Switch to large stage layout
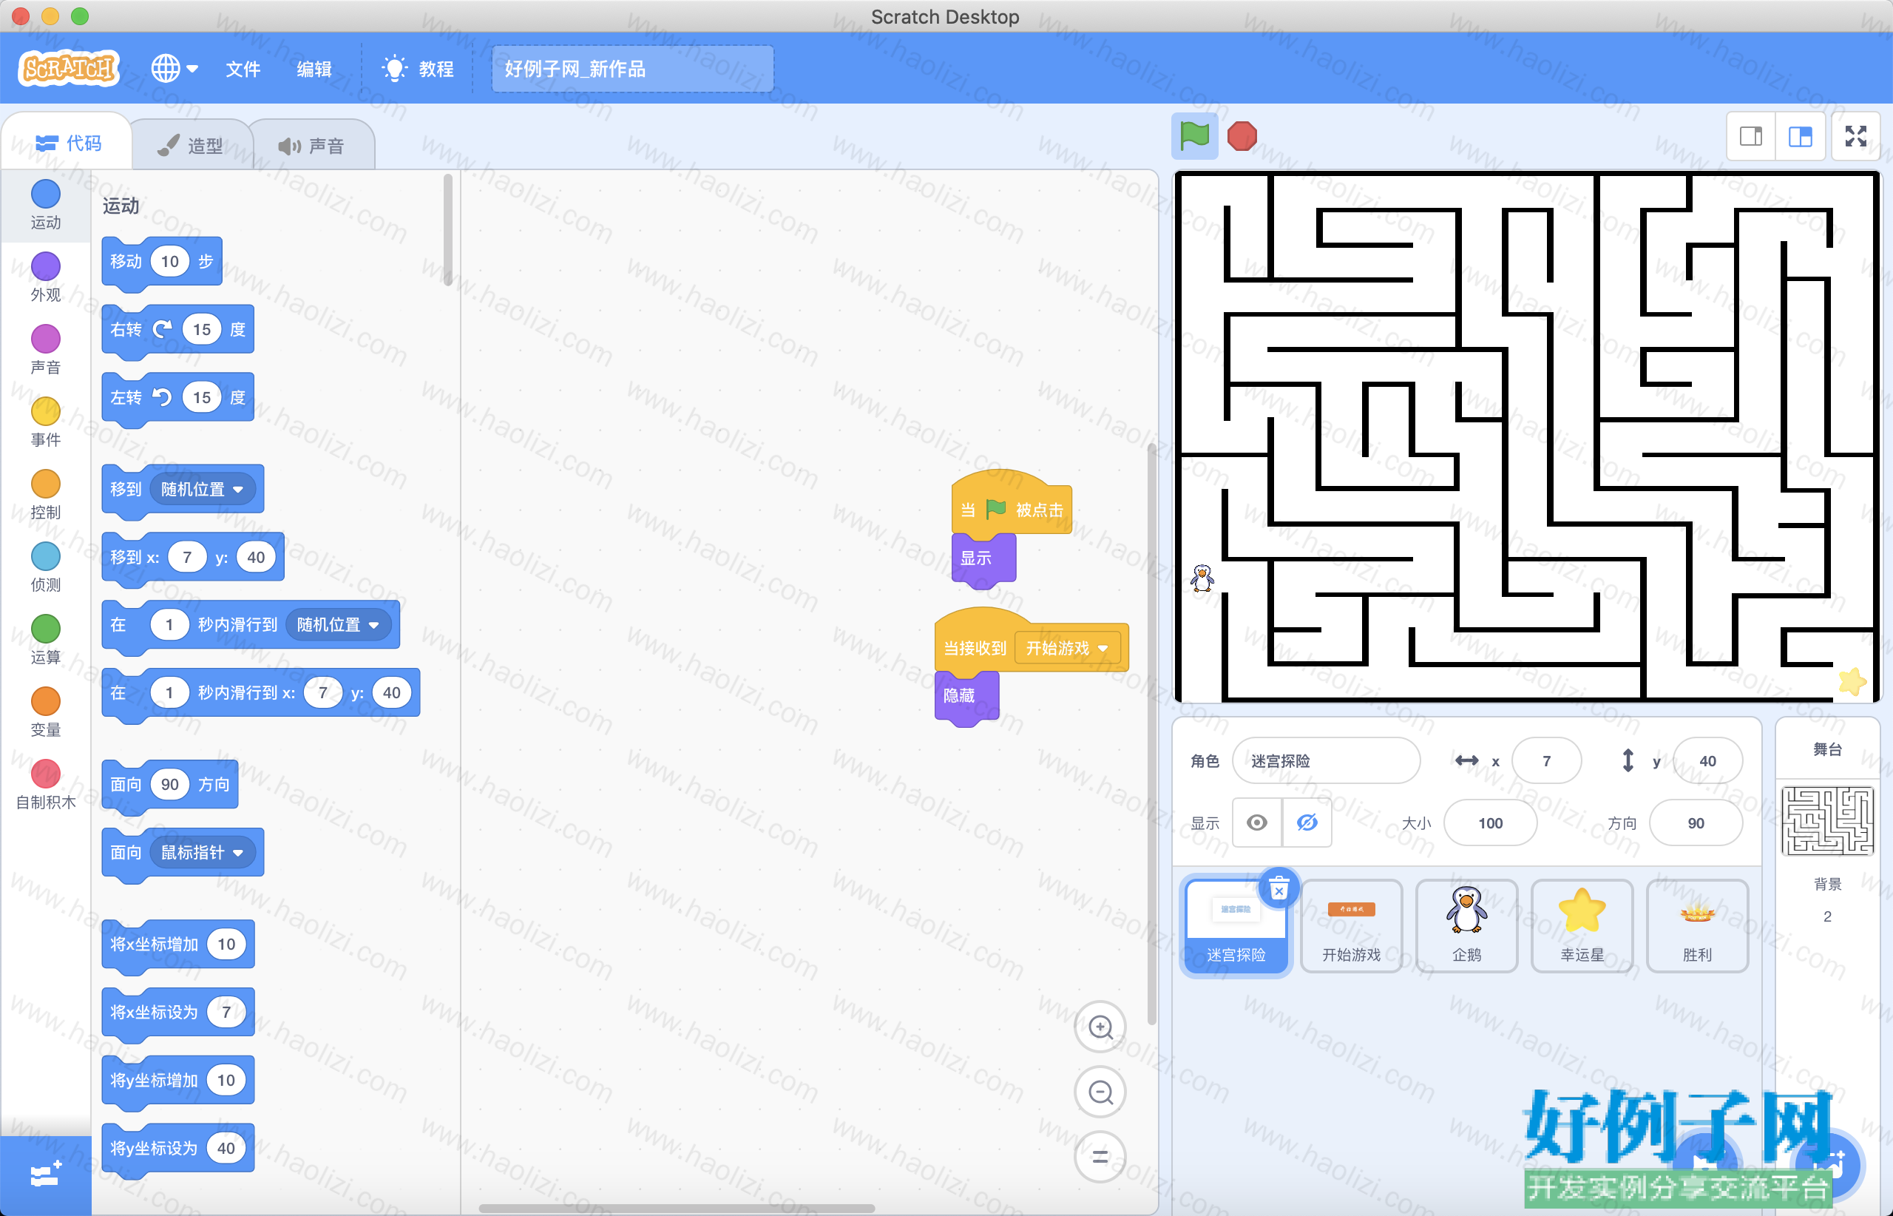Image resolution: width=1893 pixels, height=1216 pixels. (1801, 137)
